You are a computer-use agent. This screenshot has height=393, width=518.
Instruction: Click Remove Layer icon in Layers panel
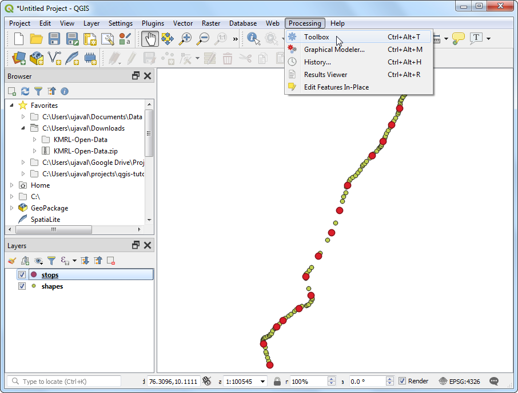[x=111, y=261]
